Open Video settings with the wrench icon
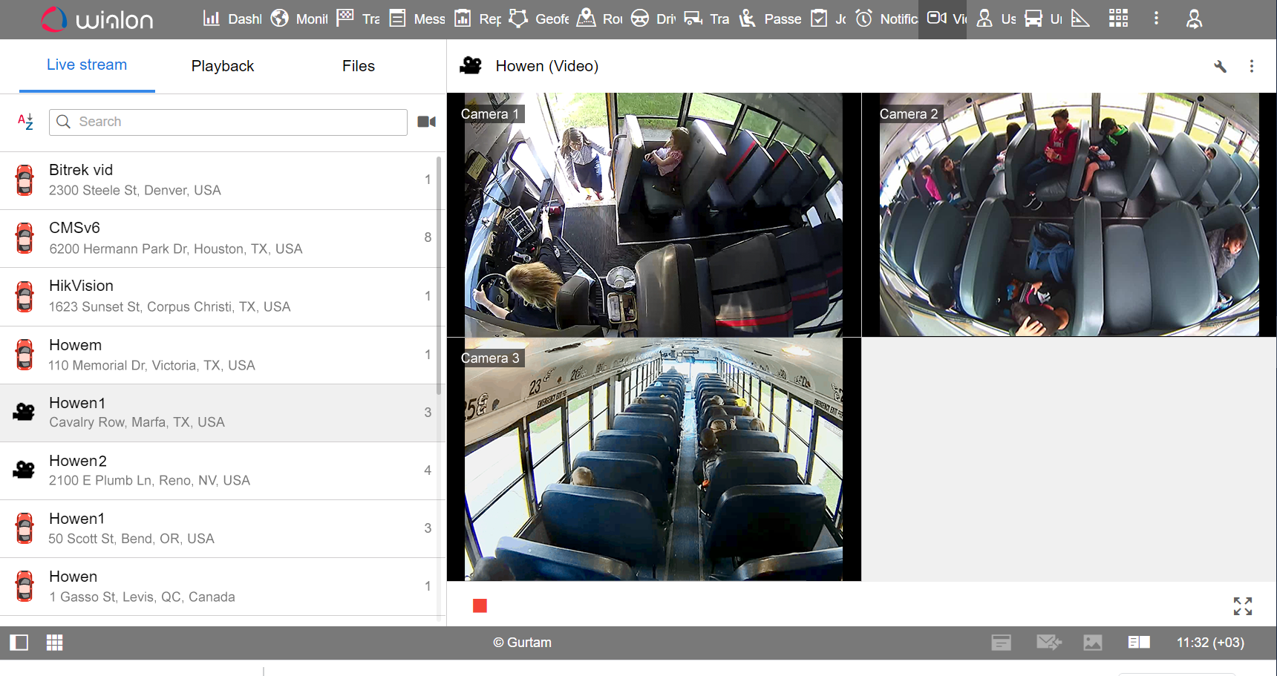Viewport: 1277px width, 676px height. click(1220, 66)
